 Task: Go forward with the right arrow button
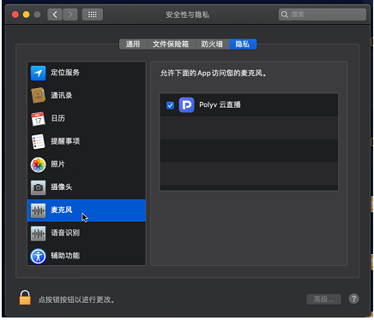pos(70,15)
